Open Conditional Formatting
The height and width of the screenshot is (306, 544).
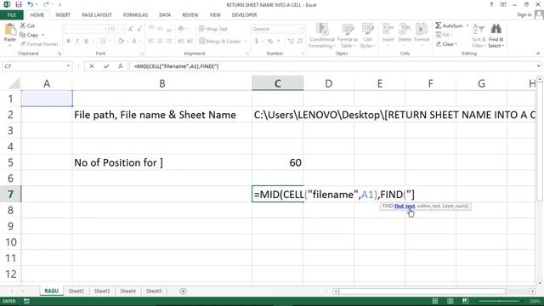click(321, 36)
